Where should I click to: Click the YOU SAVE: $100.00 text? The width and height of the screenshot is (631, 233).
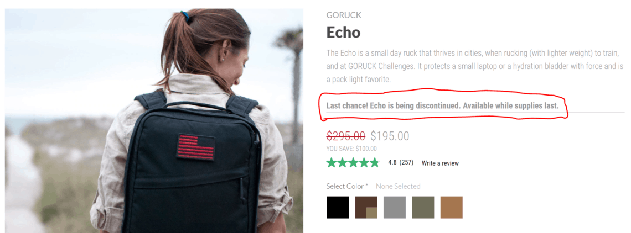coord(351,149)
